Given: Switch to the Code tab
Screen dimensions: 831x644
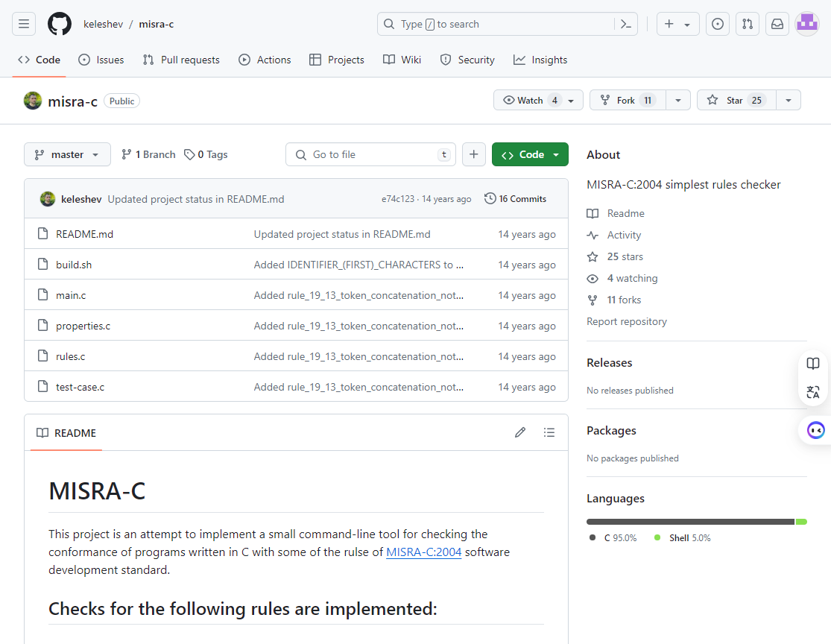Looking at the screenshot, I should coord(40,60).
